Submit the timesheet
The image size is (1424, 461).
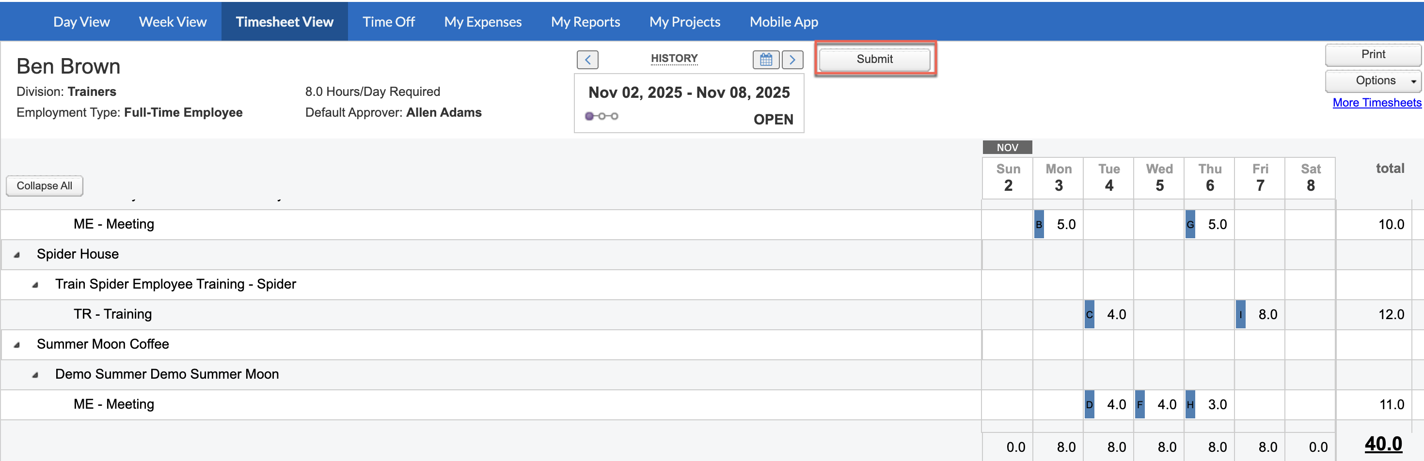[874, 59]
